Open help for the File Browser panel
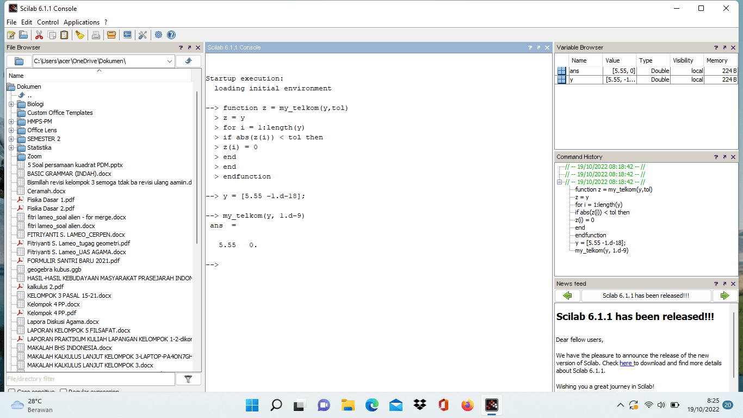Viewport: 743px width, 418px height. click(x=181, y=48)
